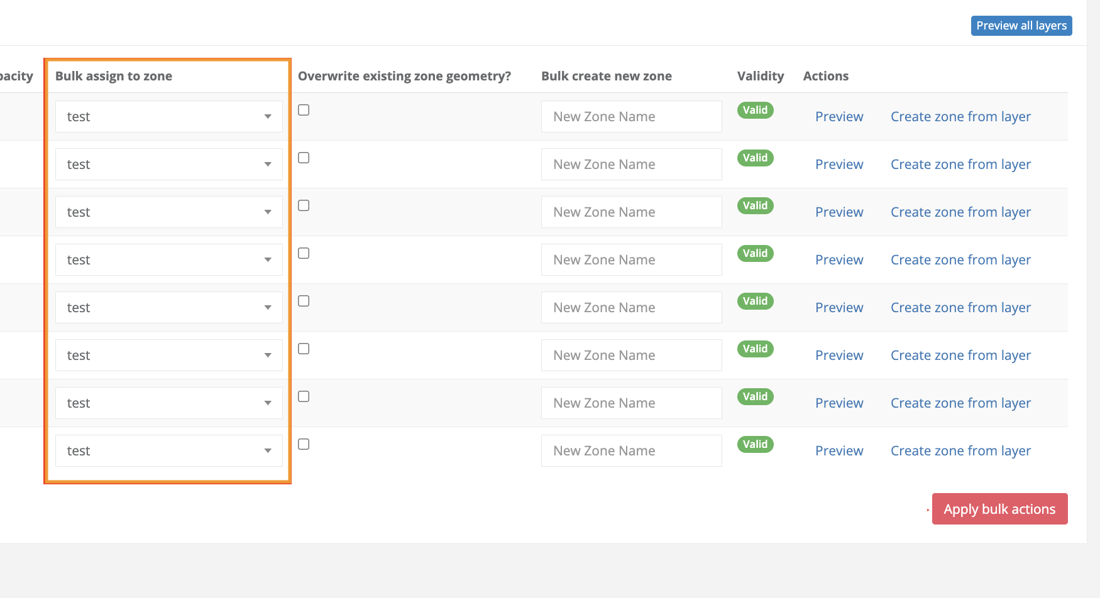The height and width of the screenshot is (598, 1100).
Task: Click the Preview all layers button
Action: [x=1021, y=26]
